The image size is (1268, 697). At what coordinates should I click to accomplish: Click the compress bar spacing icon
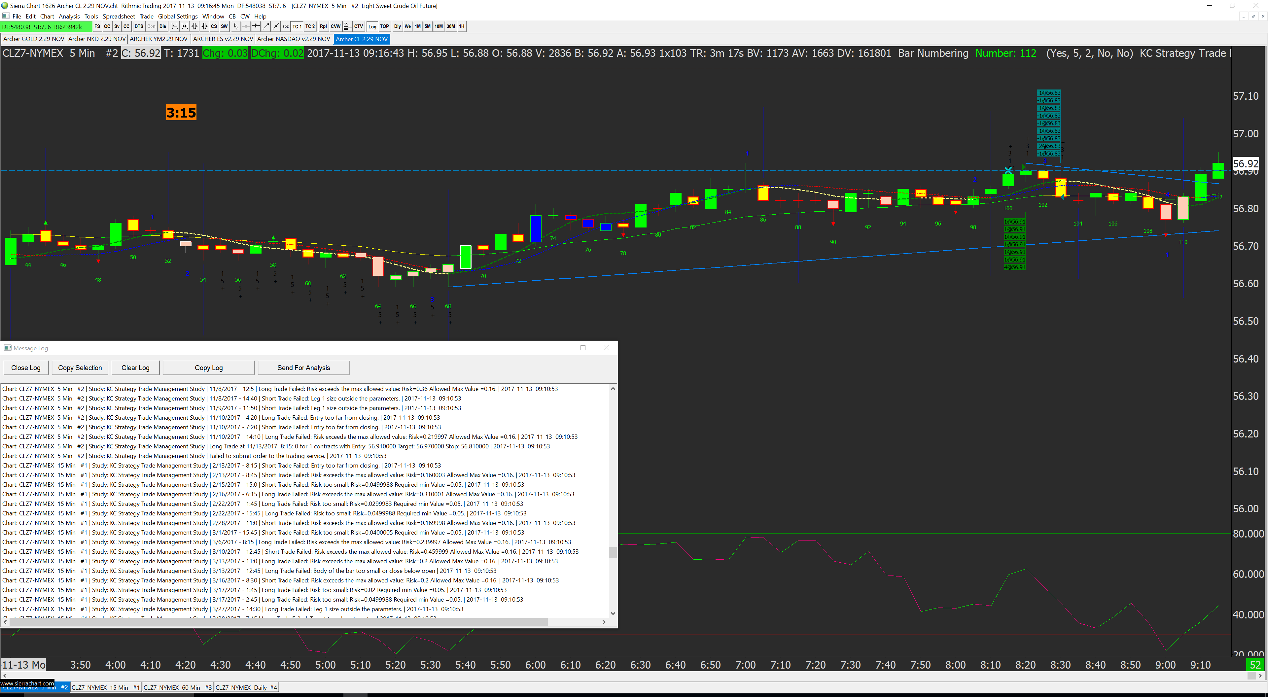coord(194,27)
